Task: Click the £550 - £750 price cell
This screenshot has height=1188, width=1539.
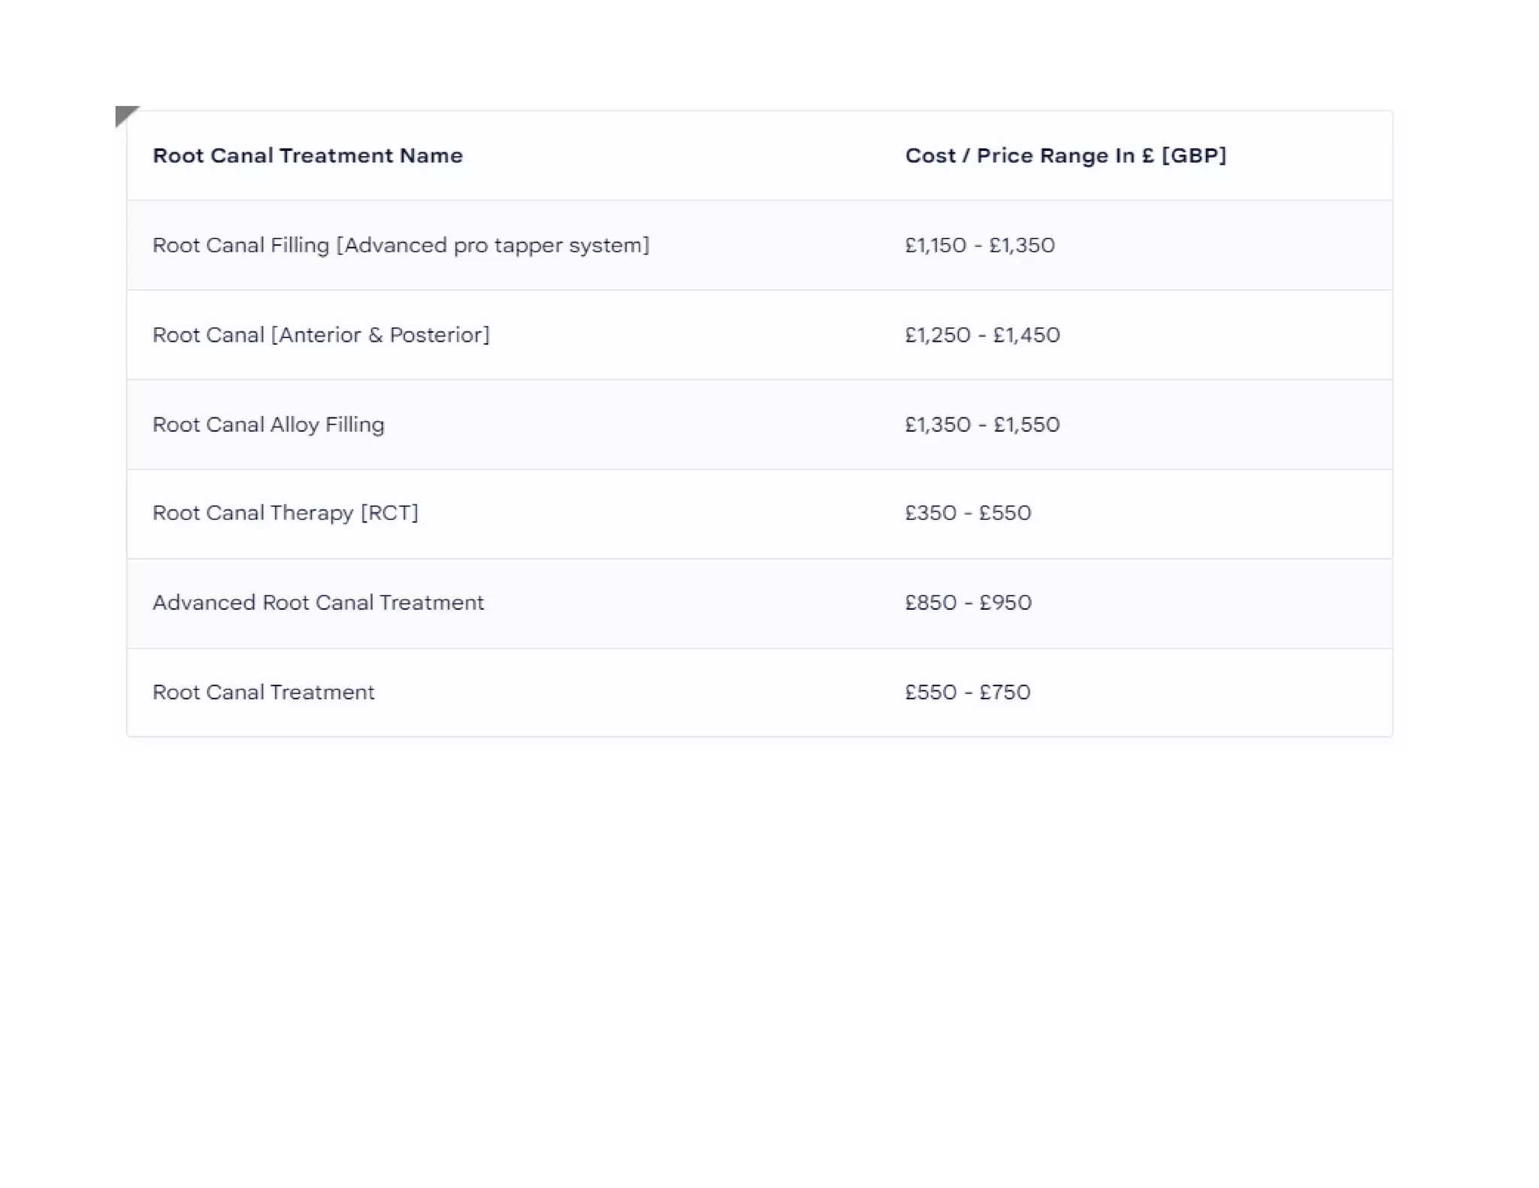Action: pyautogui.click(x=967, y=692)
